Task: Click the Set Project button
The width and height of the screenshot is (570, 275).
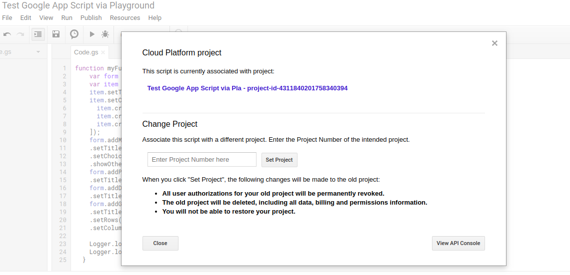Action: [279, 160]
